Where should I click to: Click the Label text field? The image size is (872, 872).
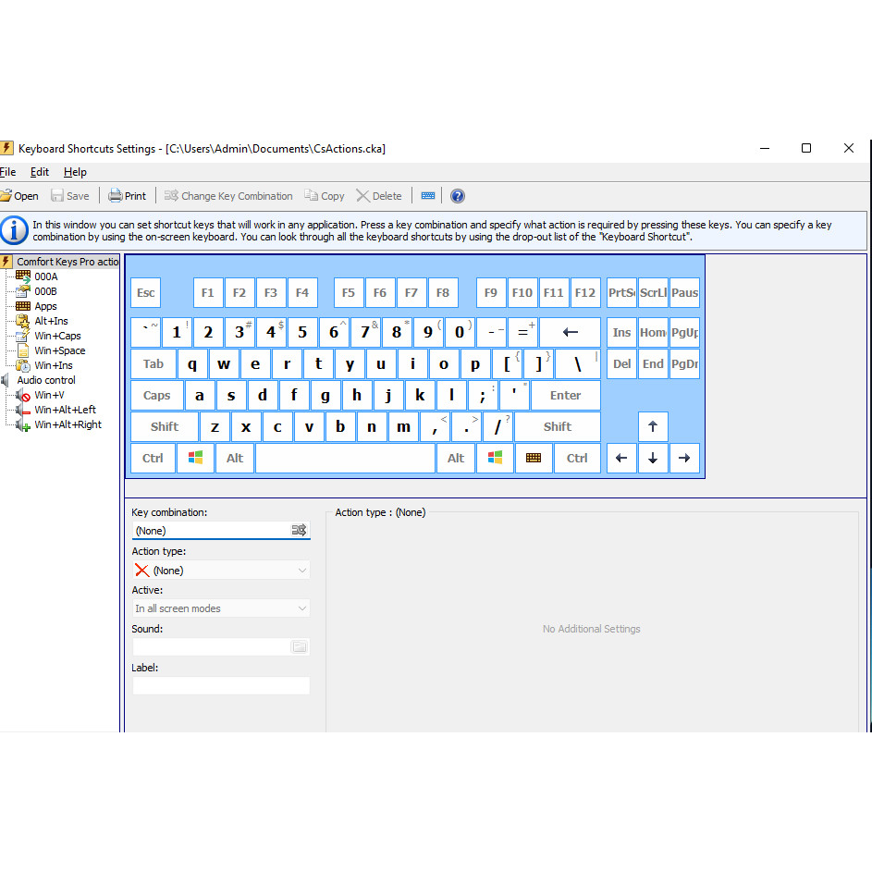click(221, 686)
